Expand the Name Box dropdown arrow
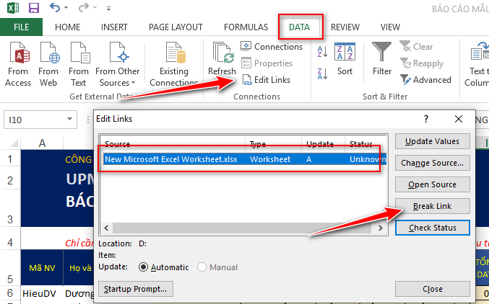Viewport: 489px width, 304px height. (69, 119)
